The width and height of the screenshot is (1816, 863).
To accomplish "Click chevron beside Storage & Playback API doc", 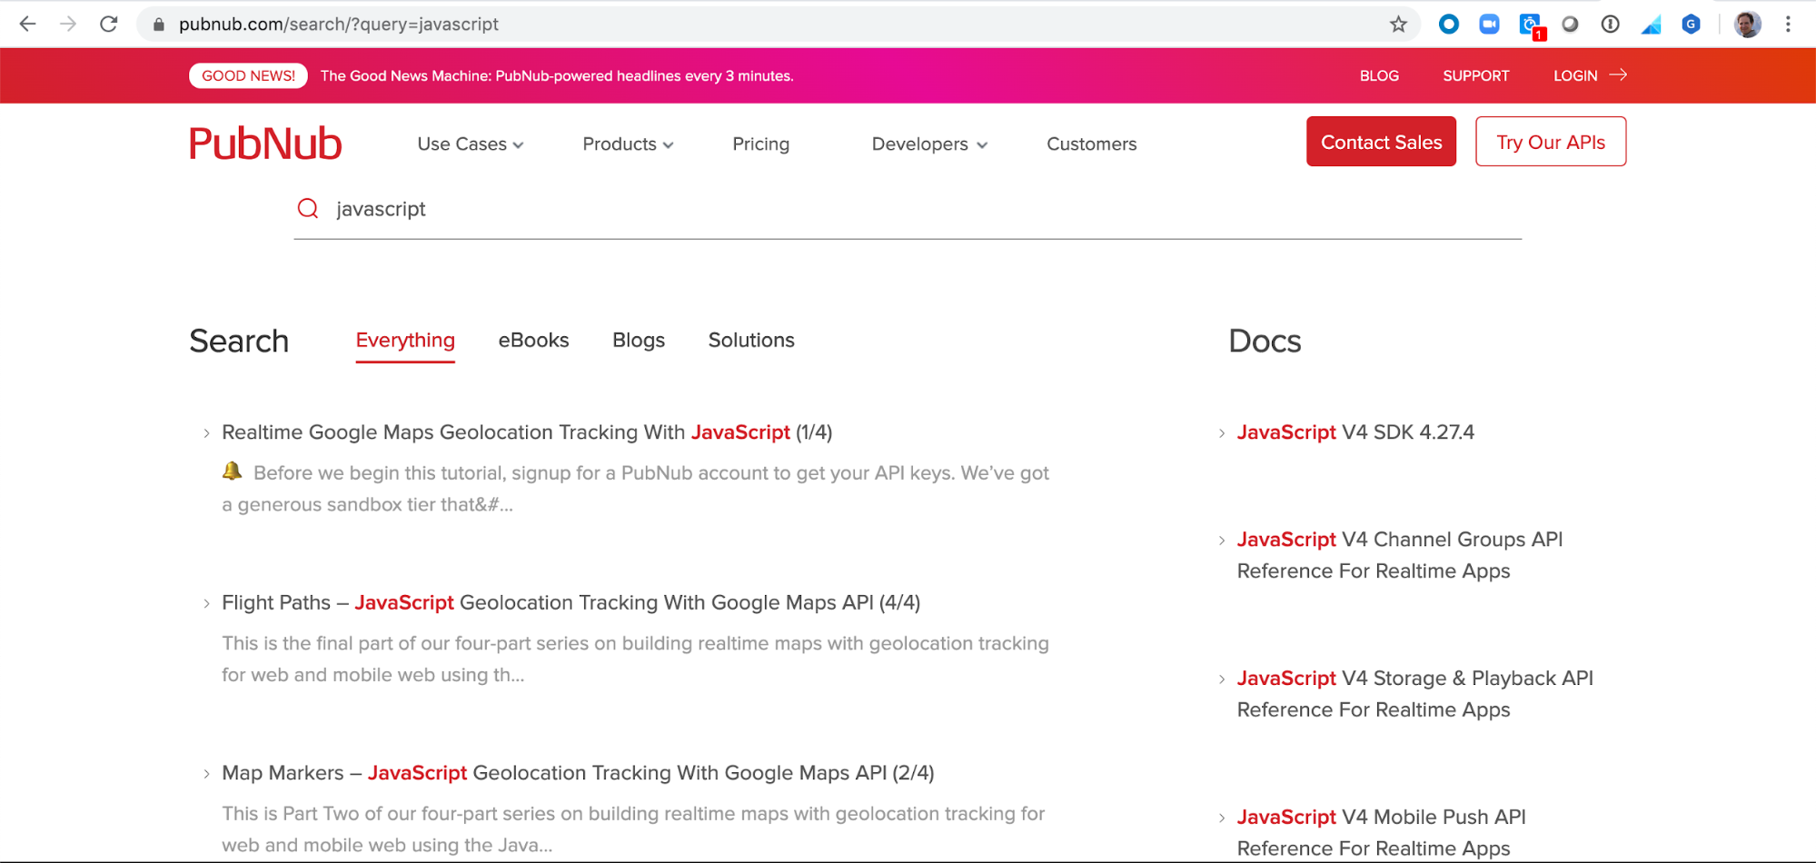I will pyautogui.click(x=1222, y=679).
